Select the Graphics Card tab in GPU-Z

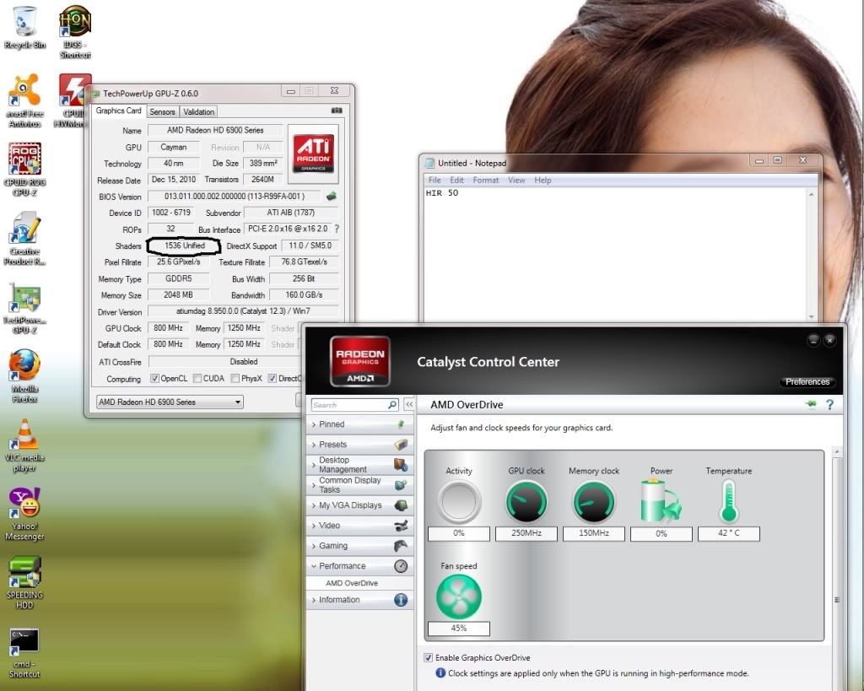click(118, 111)
